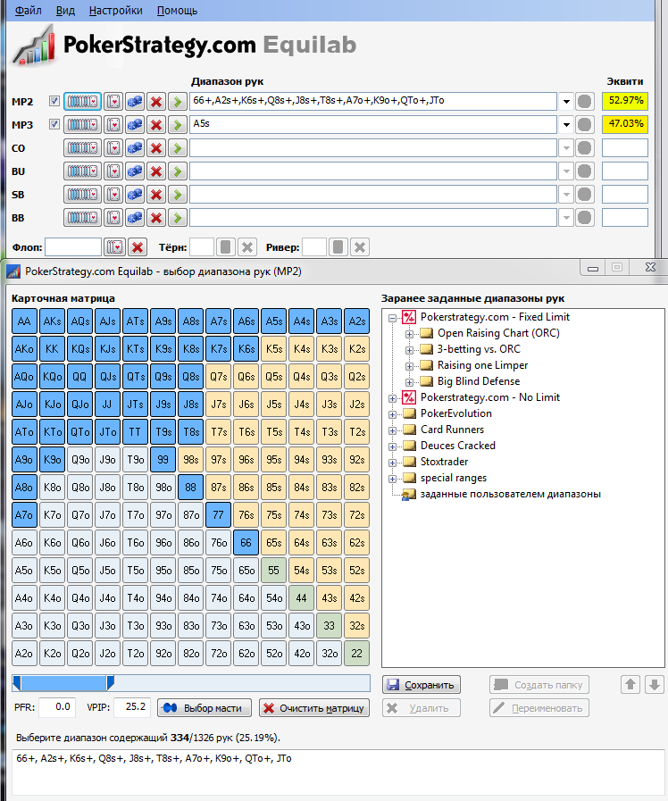Move selected range up arrow
The width and height of the screenshot is (668, 801).
coord(630,685)
